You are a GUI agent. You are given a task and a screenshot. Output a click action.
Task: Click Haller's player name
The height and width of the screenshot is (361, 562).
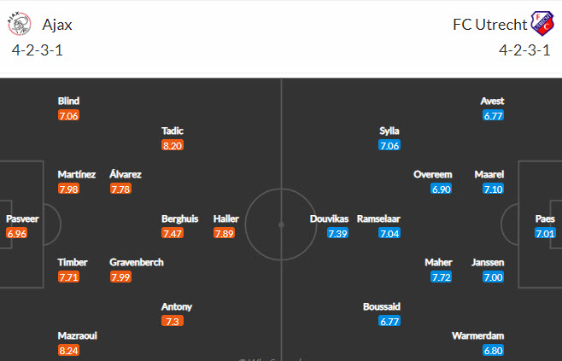(x=225, y=218)
